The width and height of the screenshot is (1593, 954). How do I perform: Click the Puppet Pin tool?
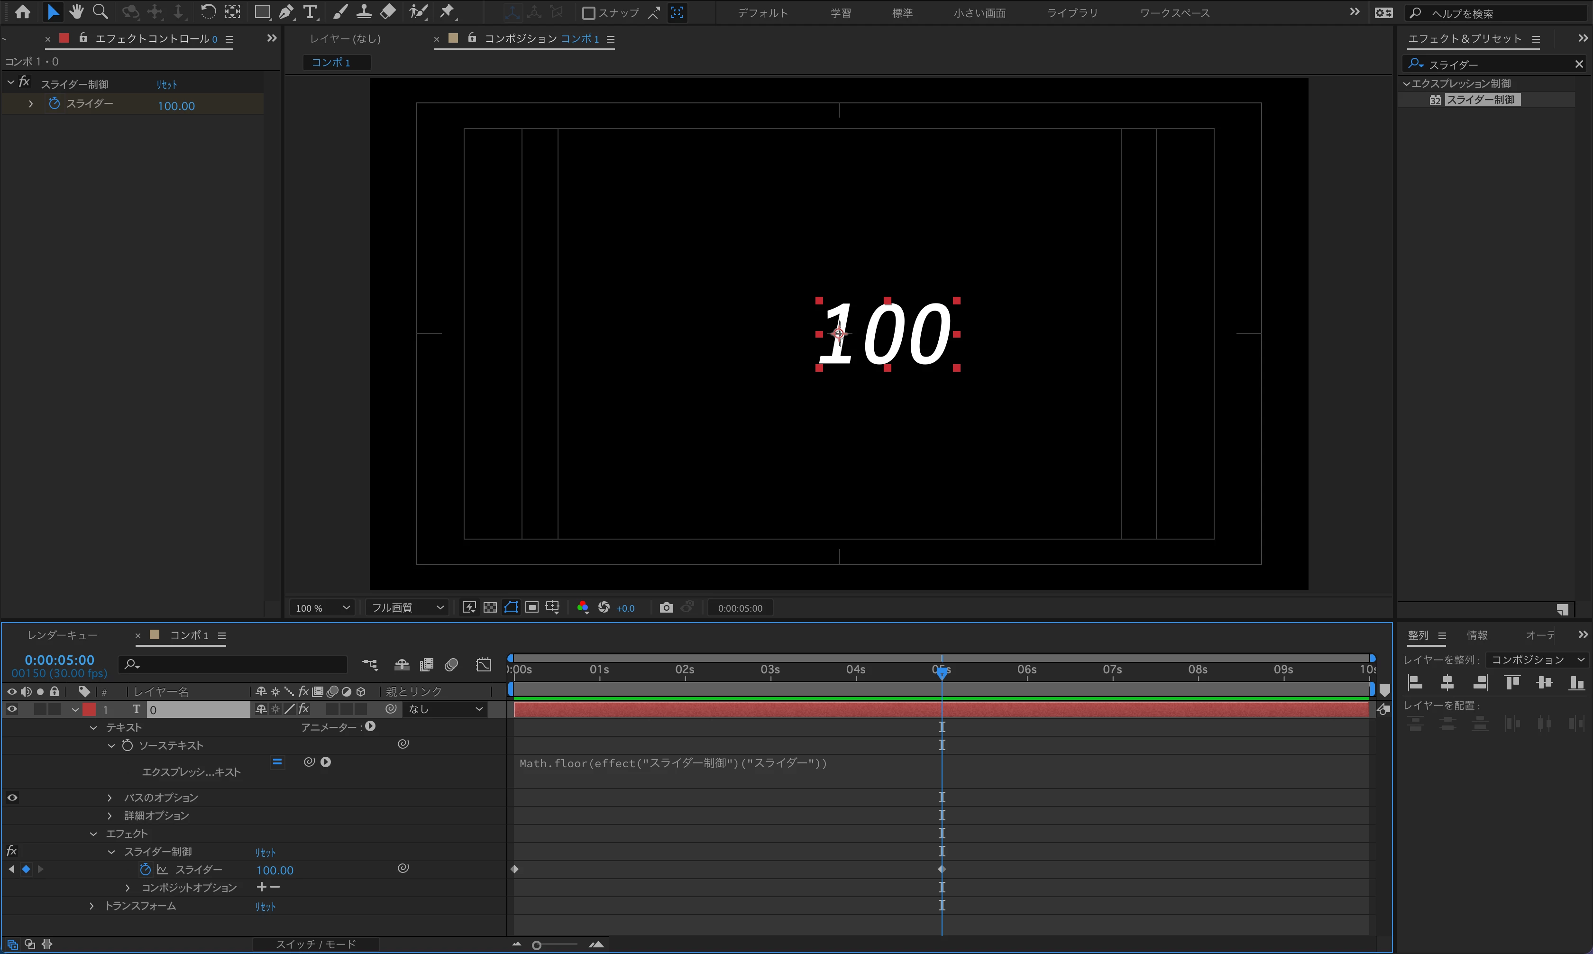(x=447, y=11)
